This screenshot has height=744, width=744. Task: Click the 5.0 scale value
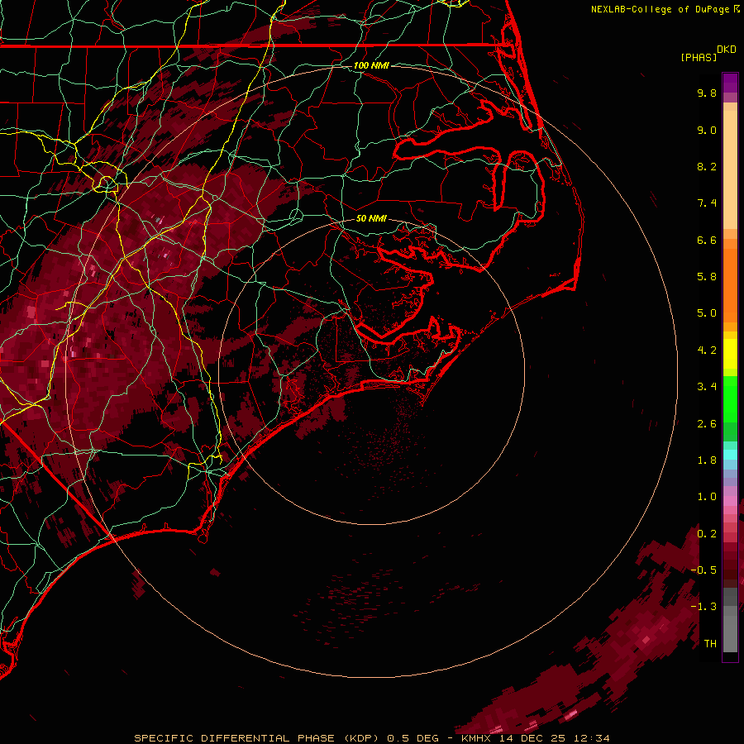[707, 313]
